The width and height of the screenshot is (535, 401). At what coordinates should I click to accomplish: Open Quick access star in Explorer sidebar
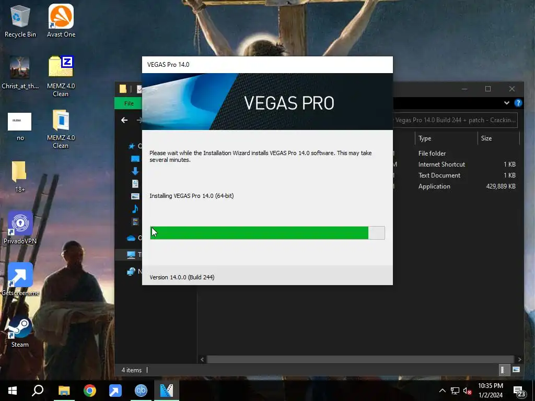coord(131,146)
